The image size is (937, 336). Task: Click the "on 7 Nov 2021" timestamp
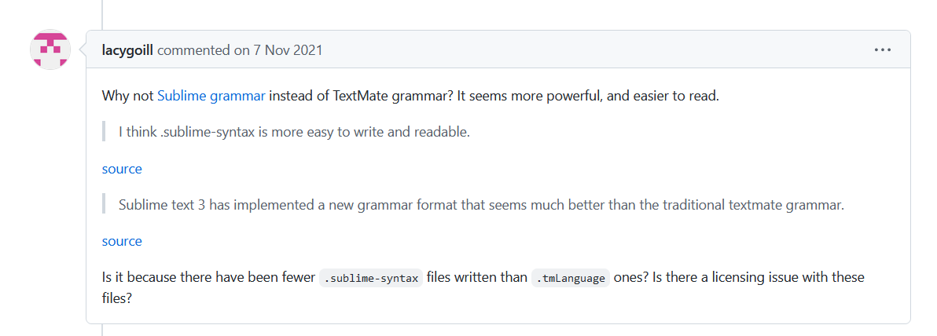pyautogui.click(x=277, y=50)
